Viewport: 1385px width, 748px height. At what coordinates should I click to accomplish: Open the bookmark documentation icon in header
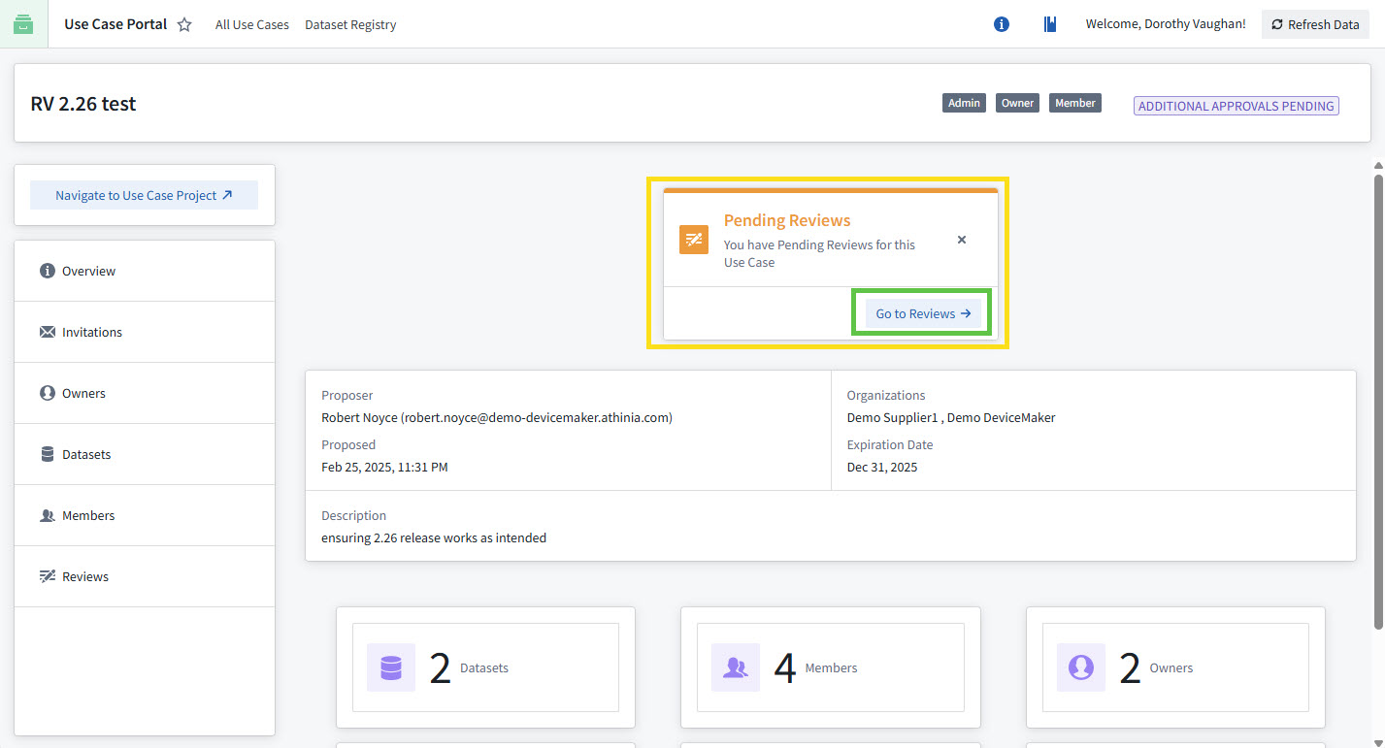[x=1049, y=24]
